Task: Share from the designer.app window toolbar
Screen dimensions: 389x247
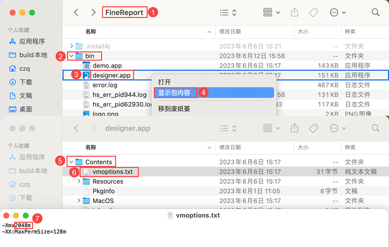Action: 294,128
